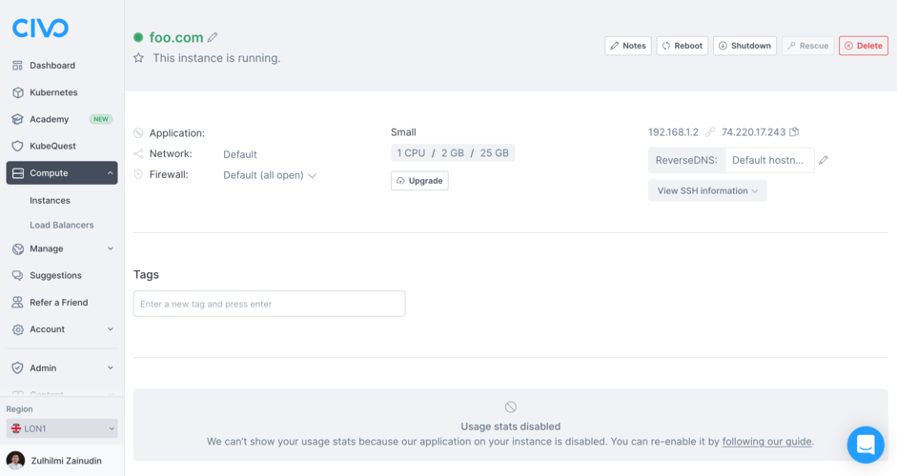Expand View SSH information
897x476 pixels.
(x=707, y=190)
